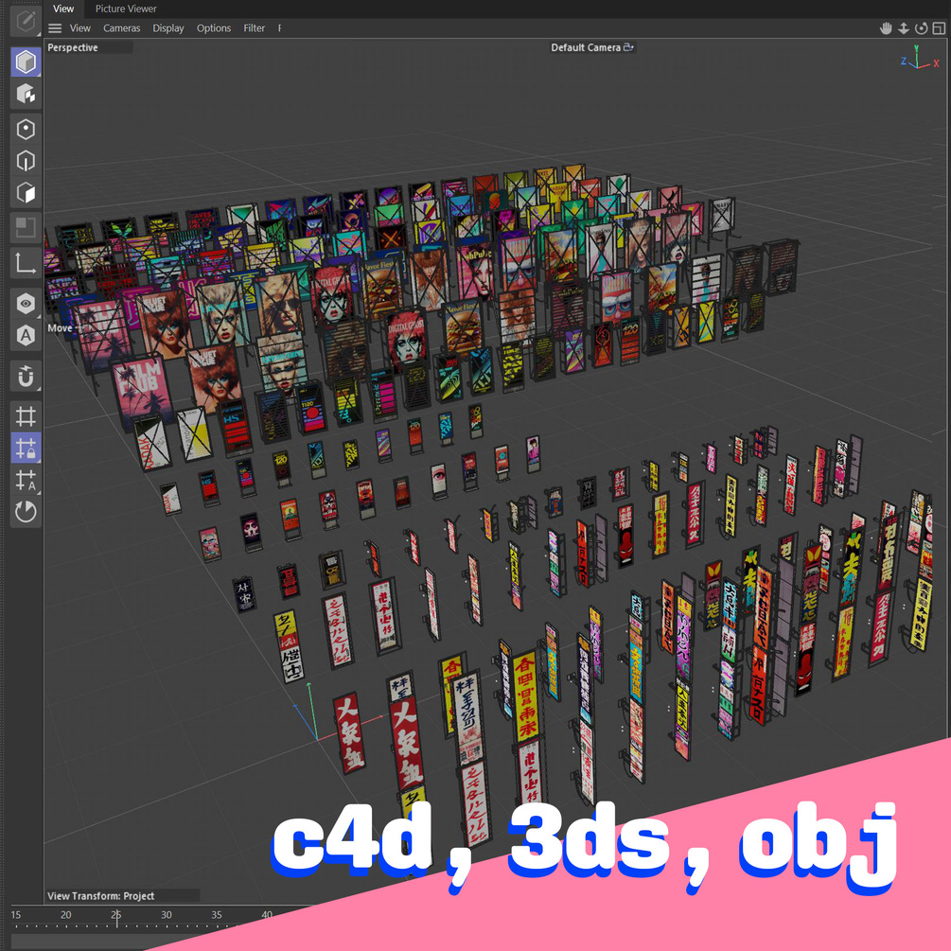This screenshot has height=951, width=951.
Task: Click the Default Camera label
Action: click(x=586, y=47)
